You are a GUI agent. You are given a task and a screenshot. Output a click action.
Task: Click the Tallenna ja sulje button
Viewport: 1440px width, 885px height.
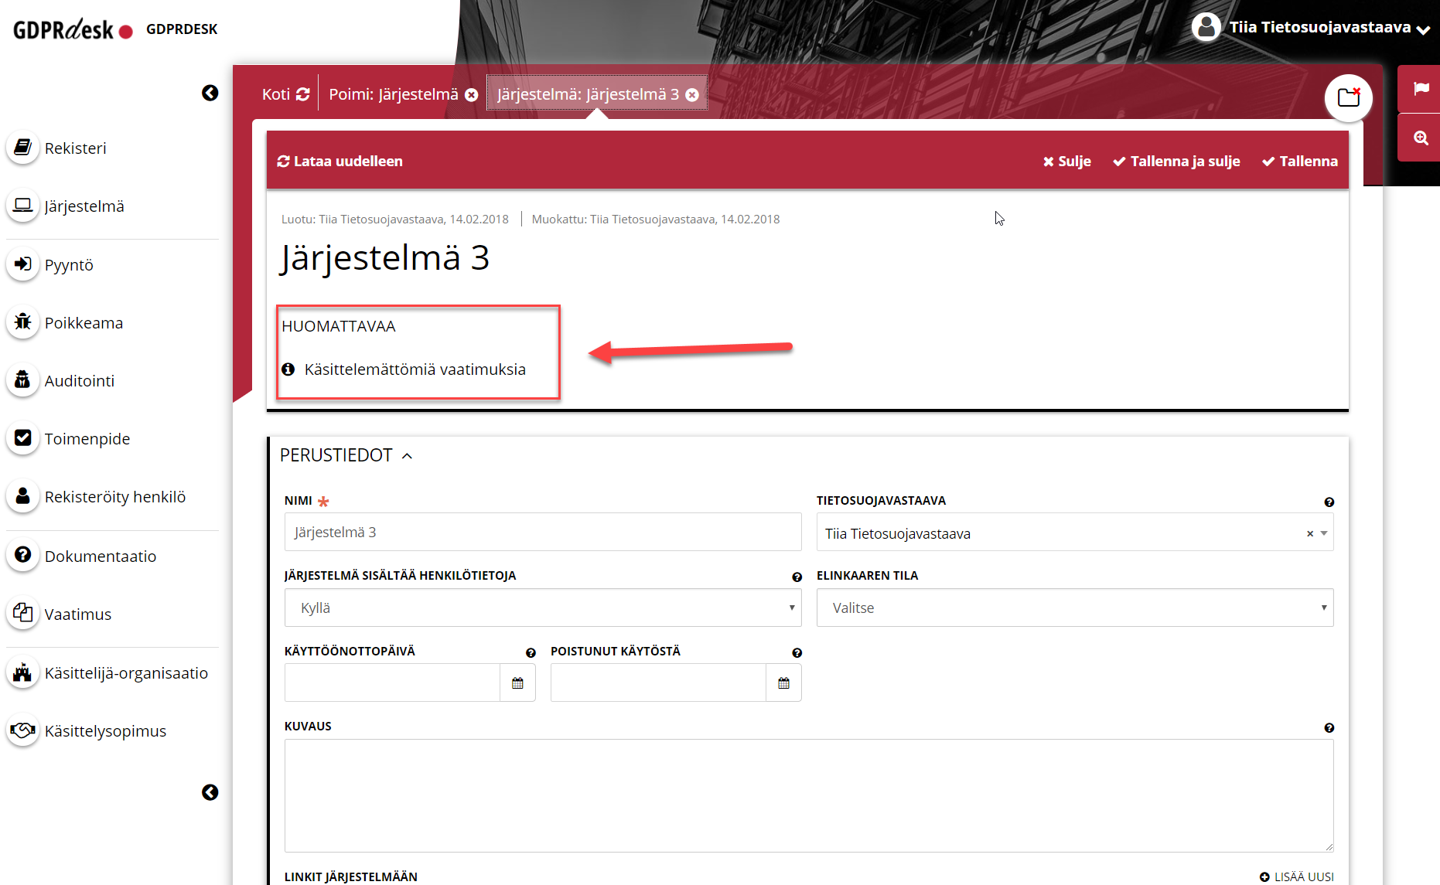(1176, 162)
